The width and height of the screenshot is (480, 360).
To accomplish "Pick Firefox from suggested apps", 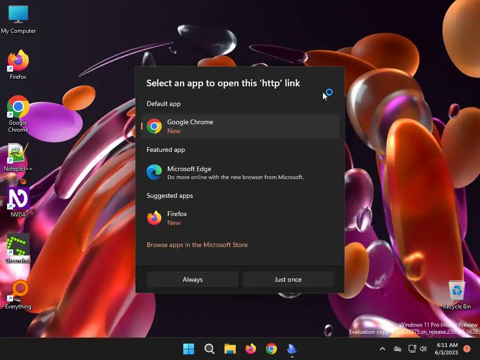I will pyautogui.click(x=240, y=218).
